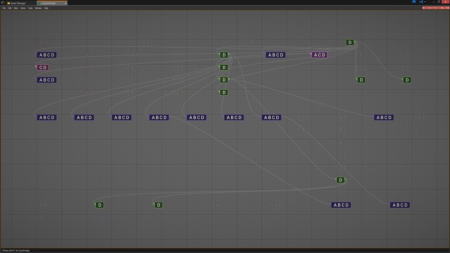Open the Edit menu

tap(10, 8)
